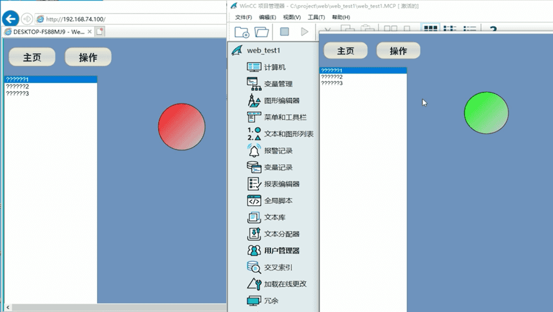Click the 报警记录 alarm bell icon

coord(254,150)
